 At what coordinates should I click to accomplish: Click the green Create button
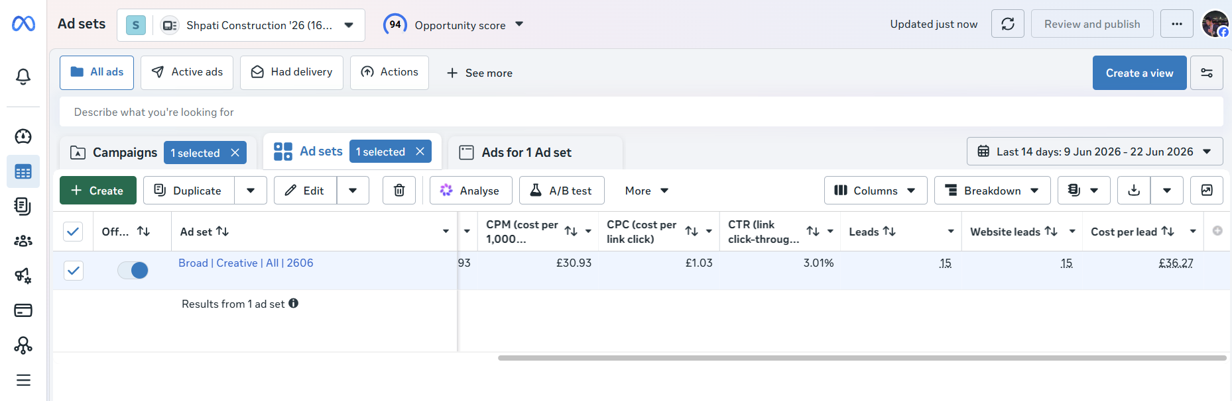[98, 191]
